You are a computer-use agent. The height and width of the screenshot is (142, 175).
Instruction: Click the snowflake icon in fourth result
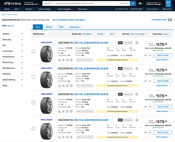(63, 137)
